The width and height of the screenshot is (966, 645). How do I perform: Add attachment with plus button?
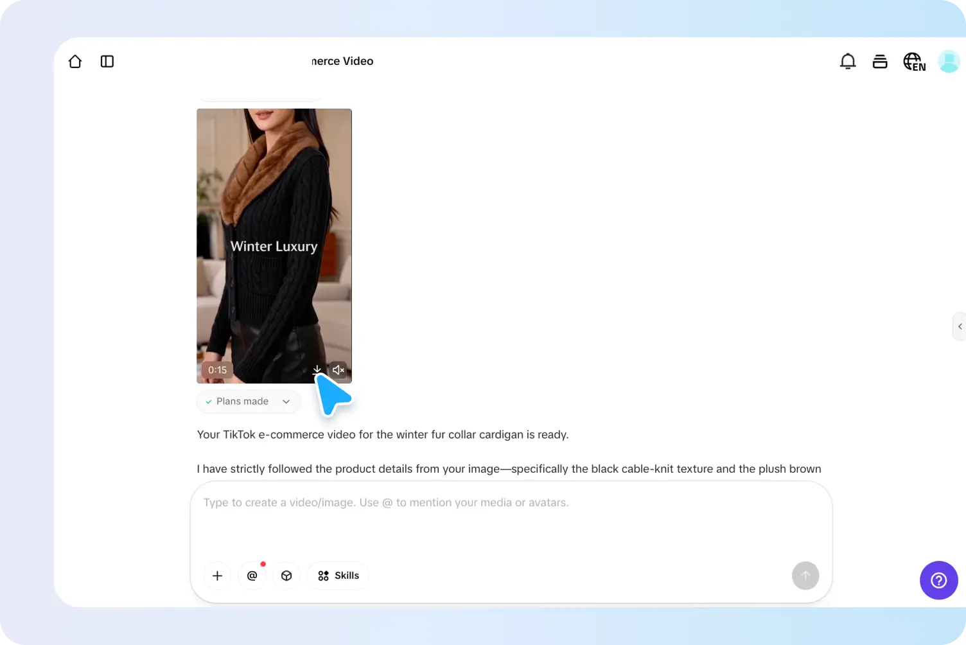(x=217, y=576)
